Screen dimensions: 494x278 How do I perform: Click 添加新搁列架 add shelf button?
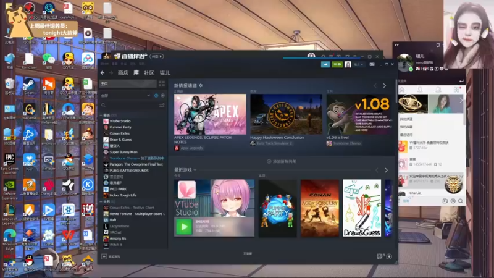282,161
